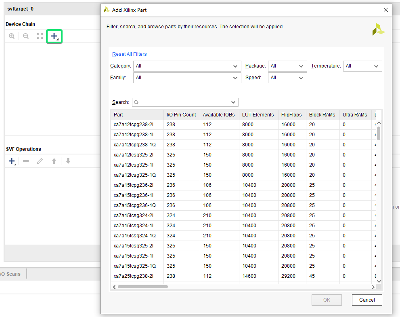Open the Family dropdown
The width and height of the screenshot is (400, 317).
(187, 78)
